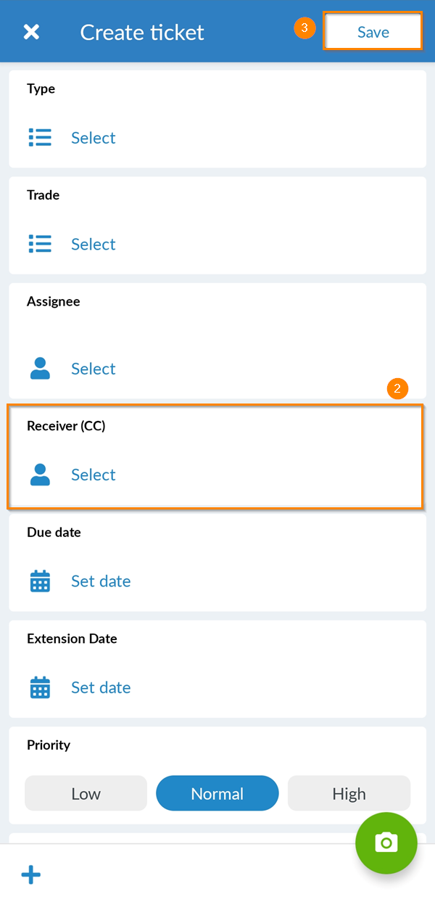
Task: Open the Trade selection list
Action: click(x=93, y=244)
